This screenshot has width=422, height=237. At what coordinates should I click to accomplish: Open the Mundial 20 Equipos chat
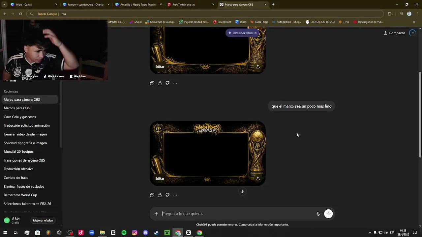[x=29, y=151]
